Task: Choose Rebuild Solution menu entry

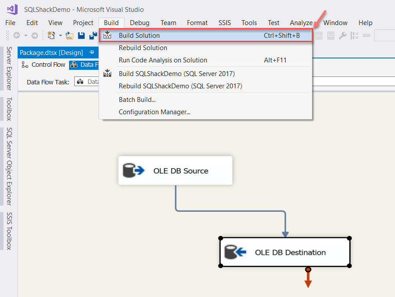Action: click(206, 47)
